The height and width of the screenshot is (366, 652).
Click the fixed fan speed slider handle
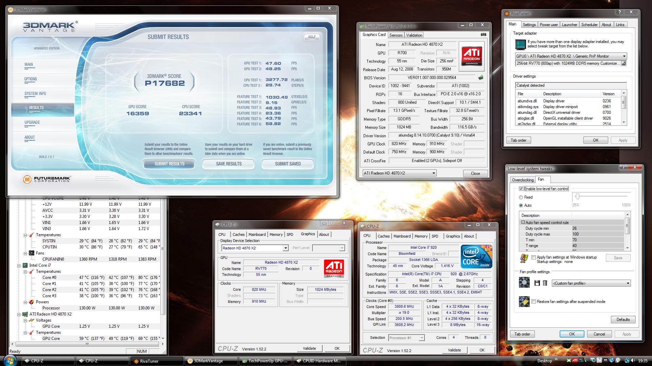coord(577,197)
